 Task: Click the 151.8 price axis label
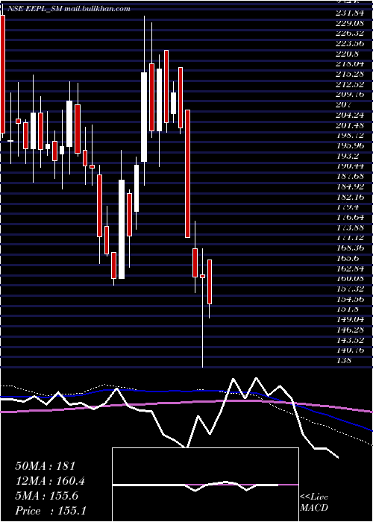[x=348, y=309]
